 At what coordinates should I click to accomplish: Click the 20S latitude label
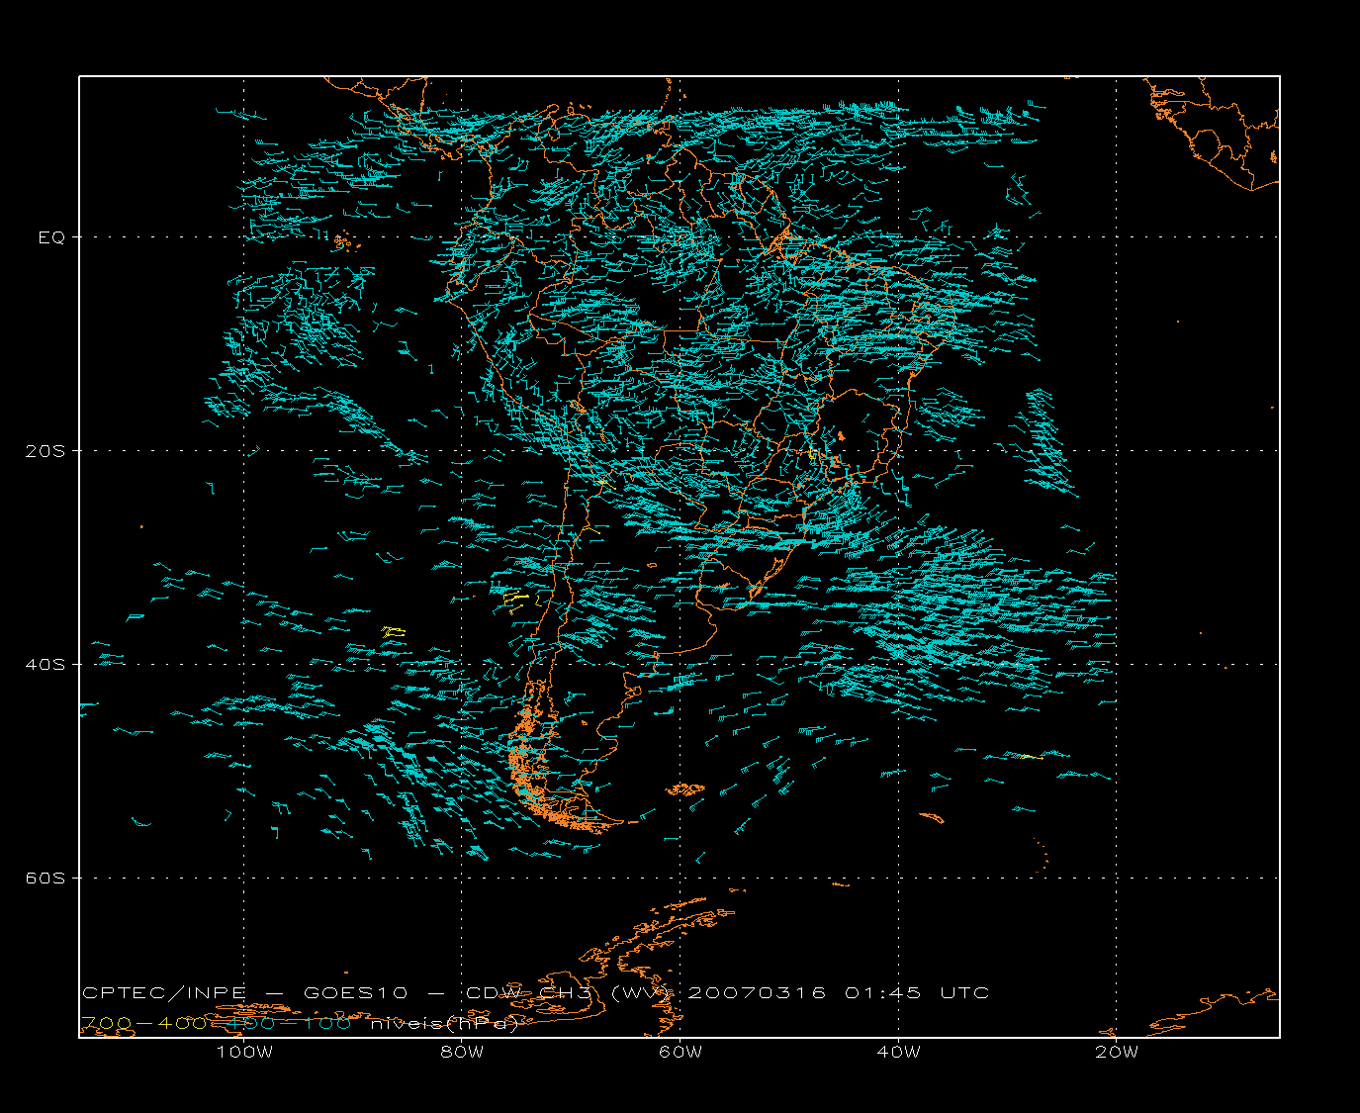[x=45, y=451]
